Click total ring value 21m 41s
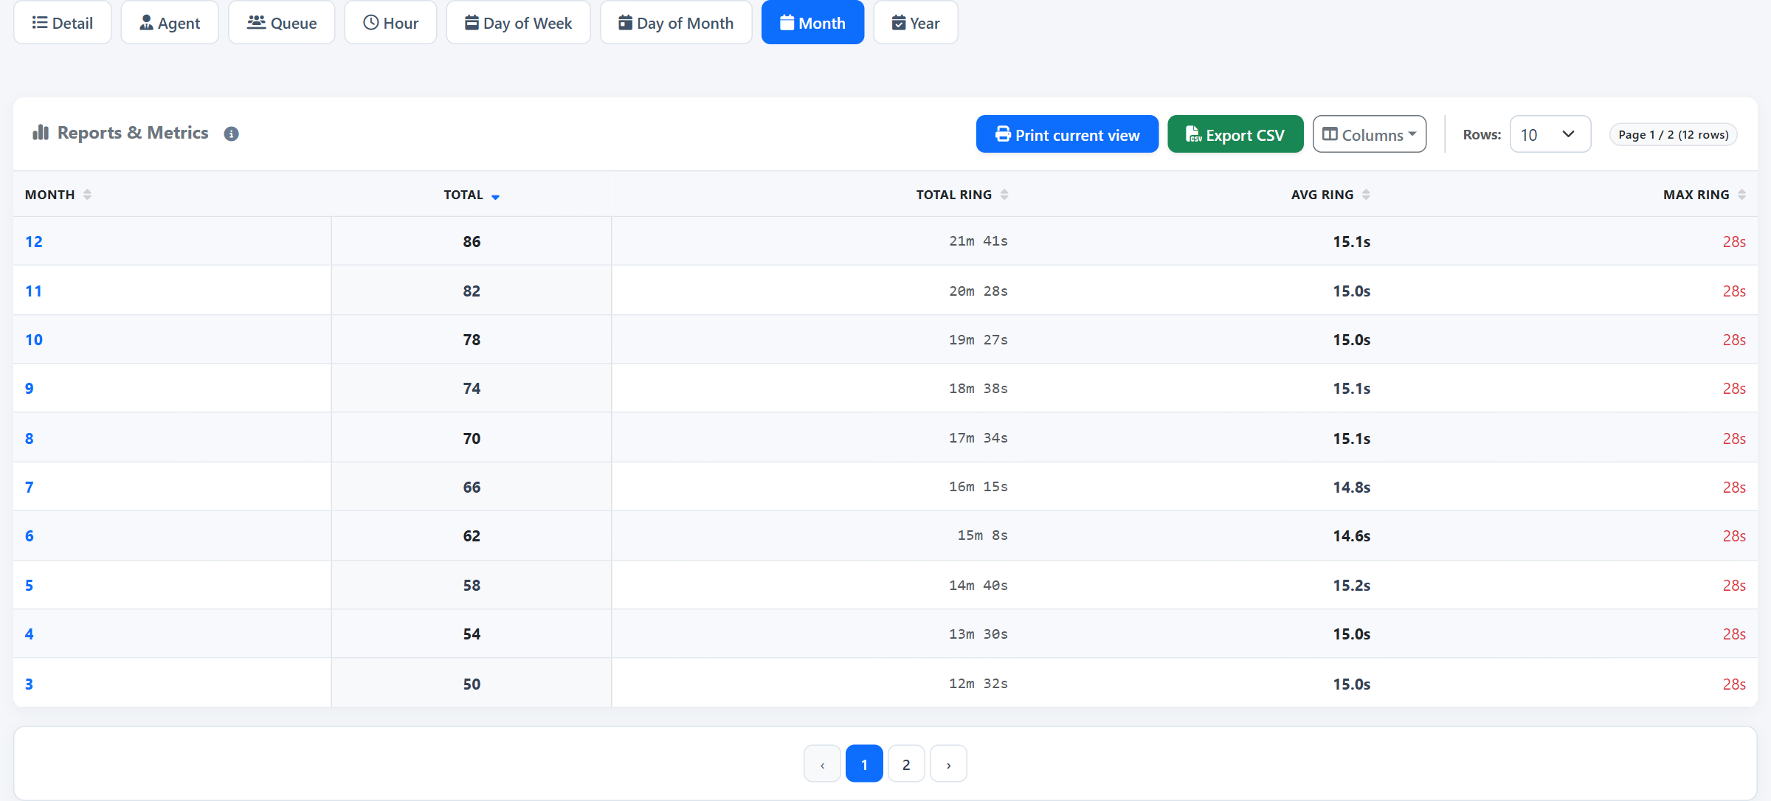This screenshot has width=1771, height=801. (x=978, y=241)
